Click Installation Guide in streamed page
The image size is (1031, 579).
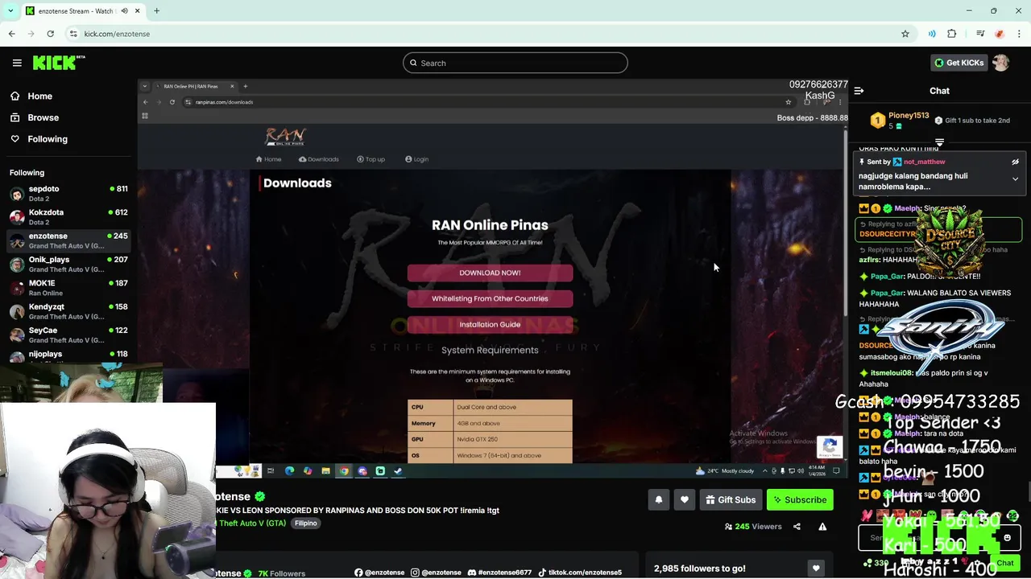pyautogui.click(x=490, y=324)
